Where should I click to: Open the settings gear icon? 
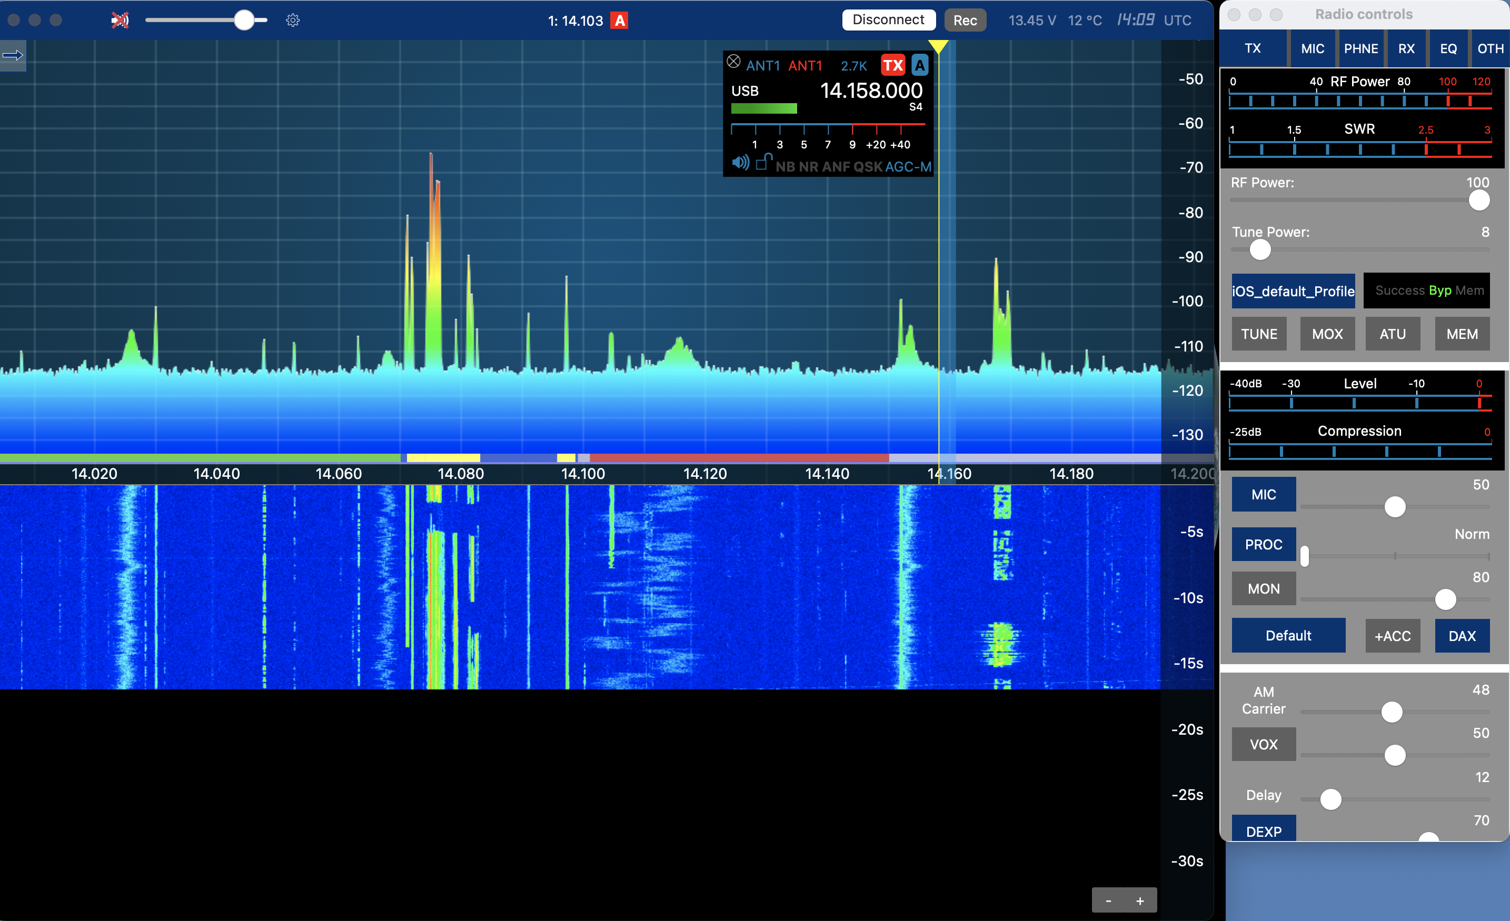293,20
